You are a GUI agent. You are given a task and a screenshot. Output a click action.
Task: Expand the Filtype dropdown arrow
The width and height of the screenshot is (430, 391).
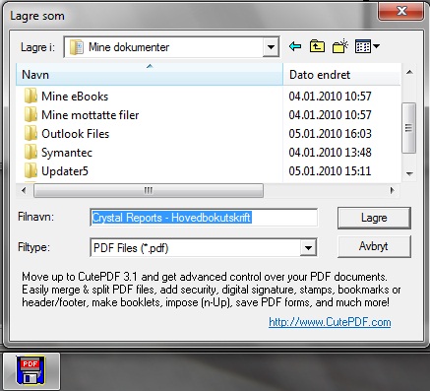[308, 247]
